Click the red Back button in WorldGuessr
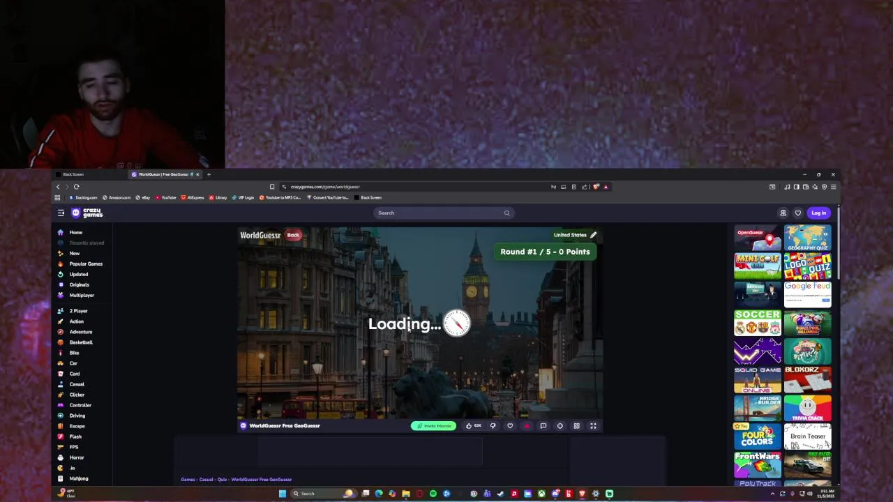Screen dimensions: 893x502 293,235
